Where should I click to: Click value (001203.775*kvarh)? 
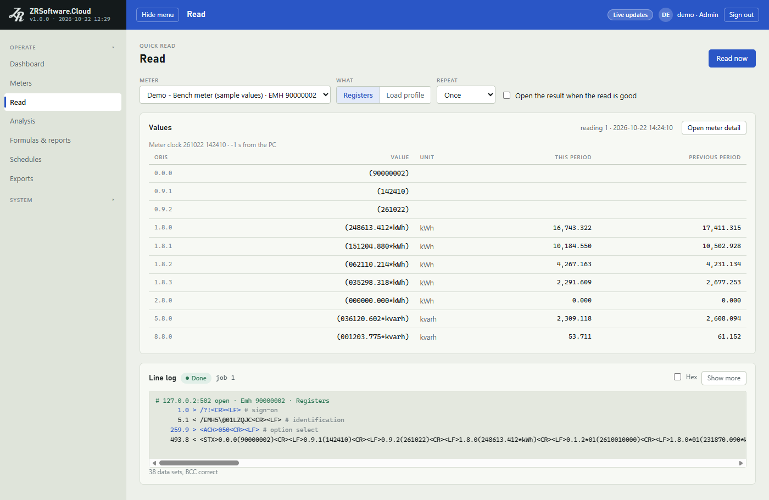pyautogui.click(x=373, y=337)
